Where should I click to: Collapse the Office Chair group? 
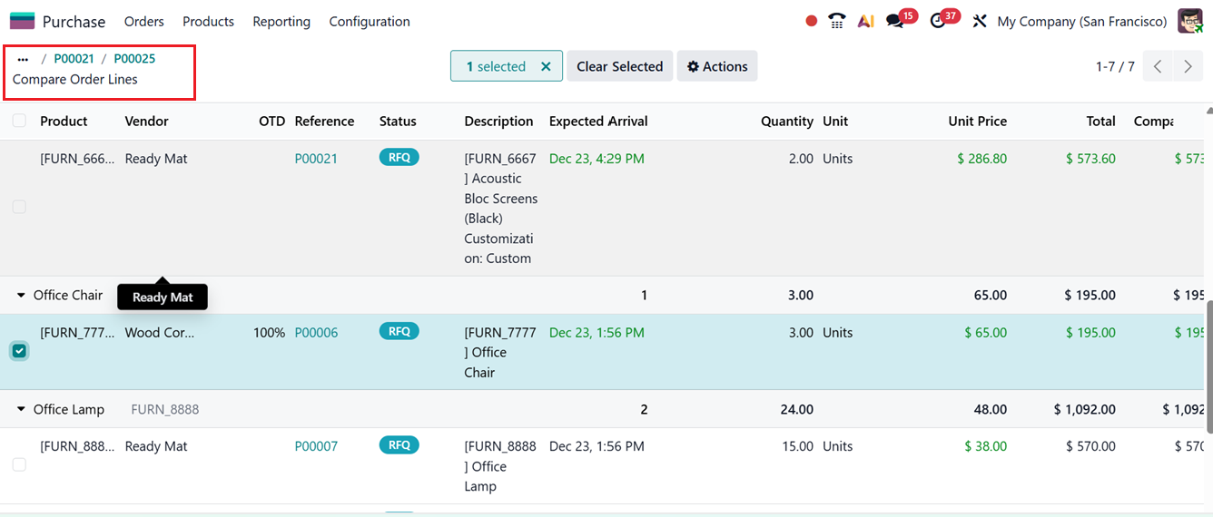click(x=21, y=296)
